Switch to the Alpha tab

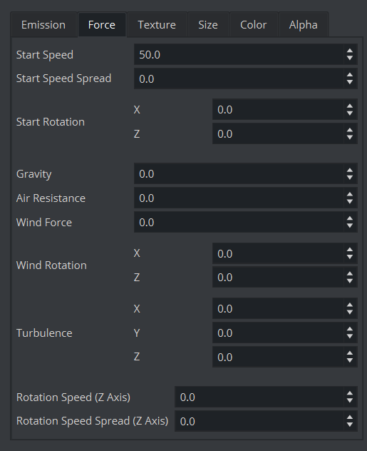coord(304,25)
